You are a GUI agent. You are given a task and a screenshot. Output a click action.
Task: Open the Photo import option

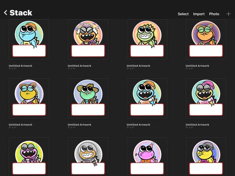tap(214, 14)
